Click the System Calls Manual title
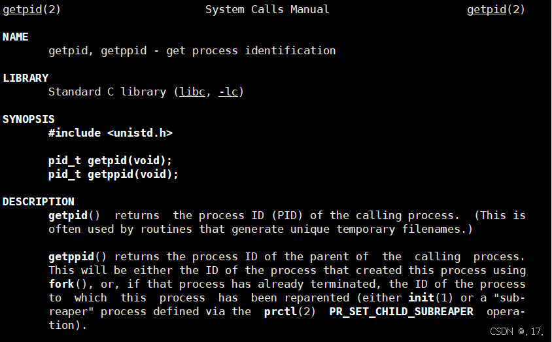Screen dimensions: 552x342 [267, 9]
